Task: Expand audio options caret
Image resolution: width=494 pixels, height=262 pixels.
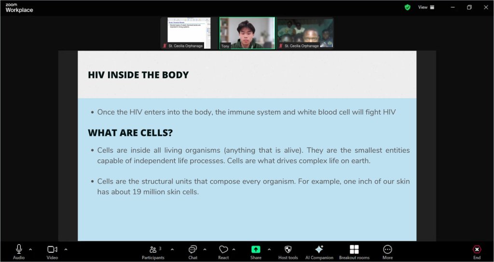Action: [x=30, y=249]
